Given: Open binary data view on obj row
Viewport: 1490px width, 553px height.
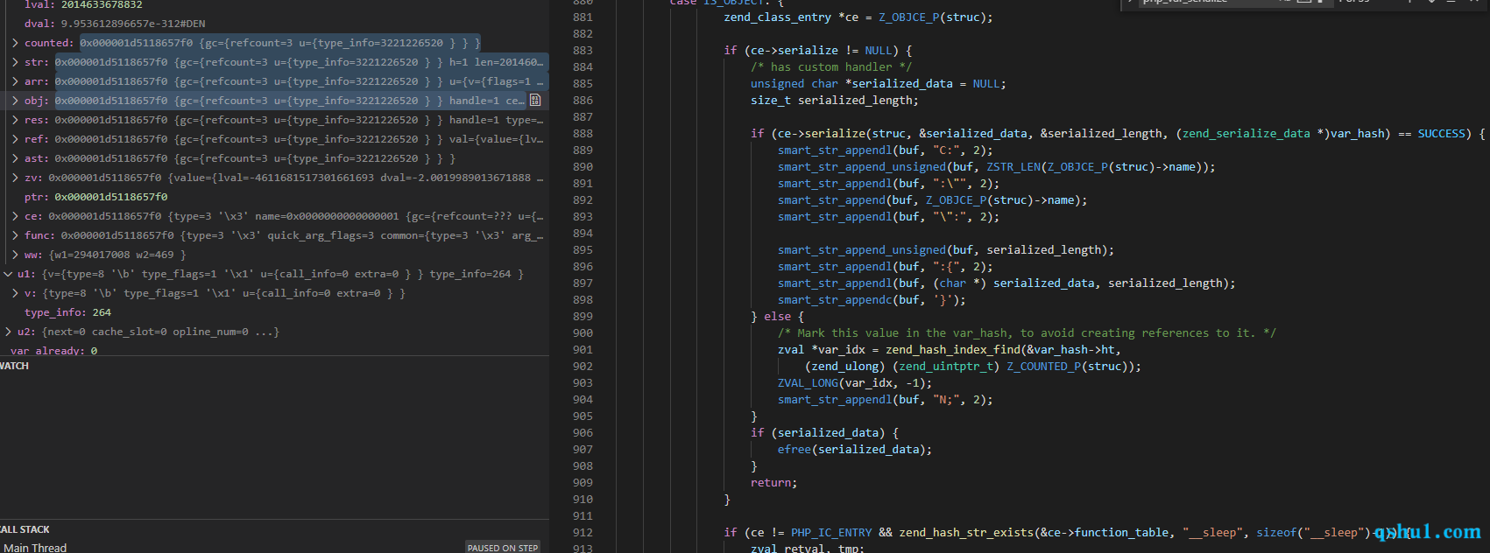Looking at the screenshot, I should pyautogui.click(x=535, y=101).
